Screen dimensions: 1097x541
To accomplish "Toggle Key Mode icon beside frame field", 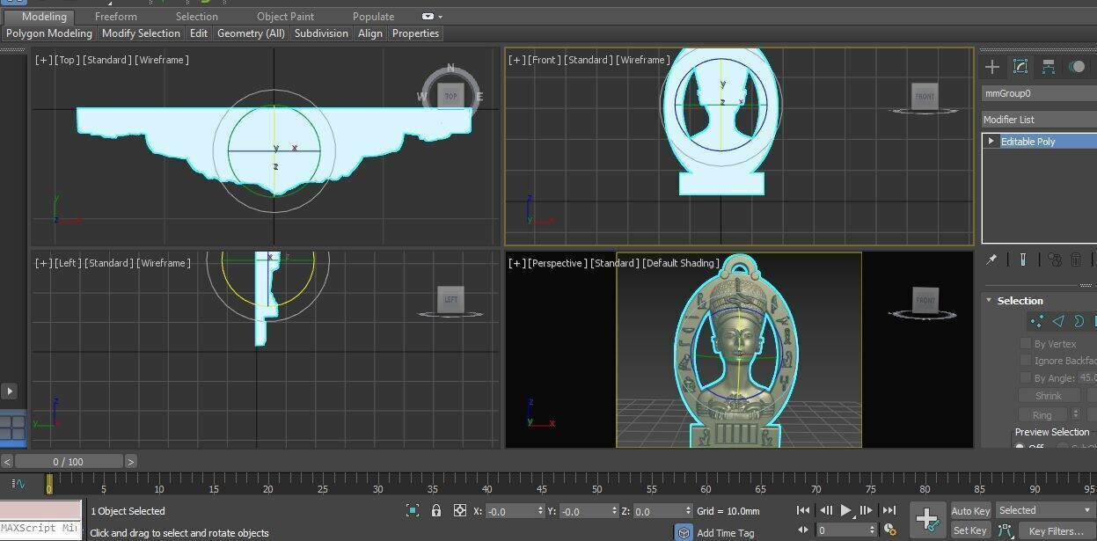I will click(x=802, y=530).
